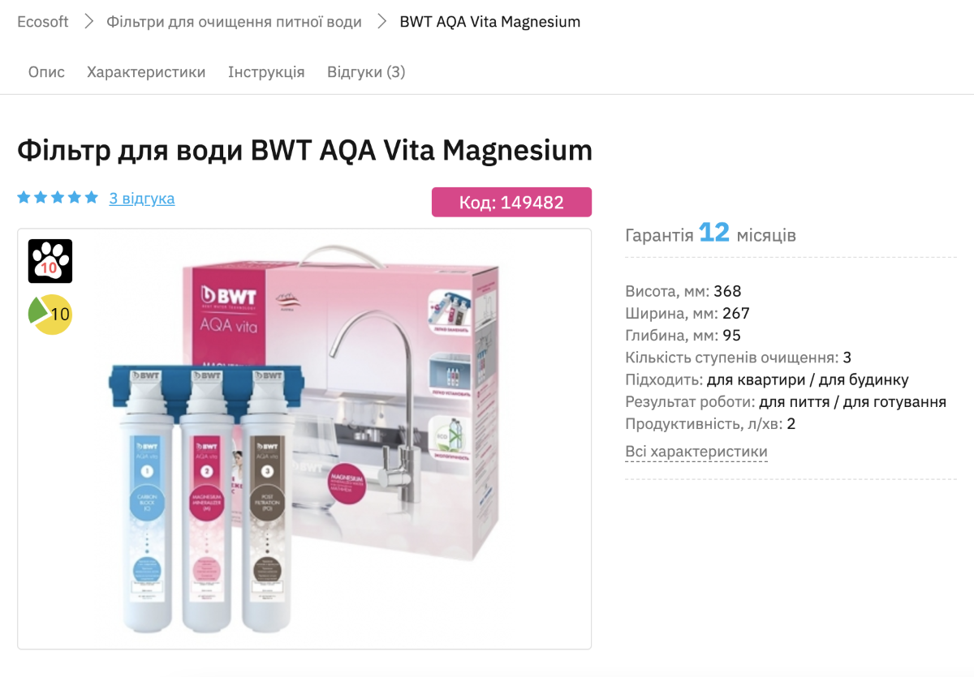Image resolution: width=974 pixels, height=677 pixels.
Task: Open the Інструкція tab
Action: [x=266, y=72]
